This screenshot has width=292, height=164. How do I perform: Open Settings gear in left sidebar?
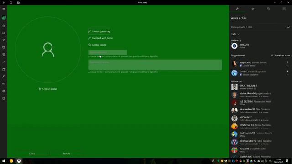point(4,91)
